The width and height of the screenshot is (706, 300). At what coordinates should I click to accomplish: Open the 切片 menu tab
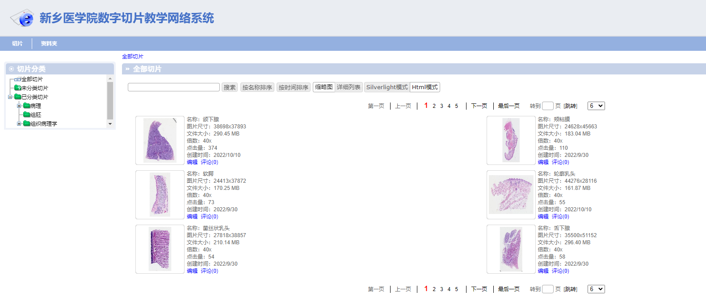pyautogui.click(x=17, y=44)
